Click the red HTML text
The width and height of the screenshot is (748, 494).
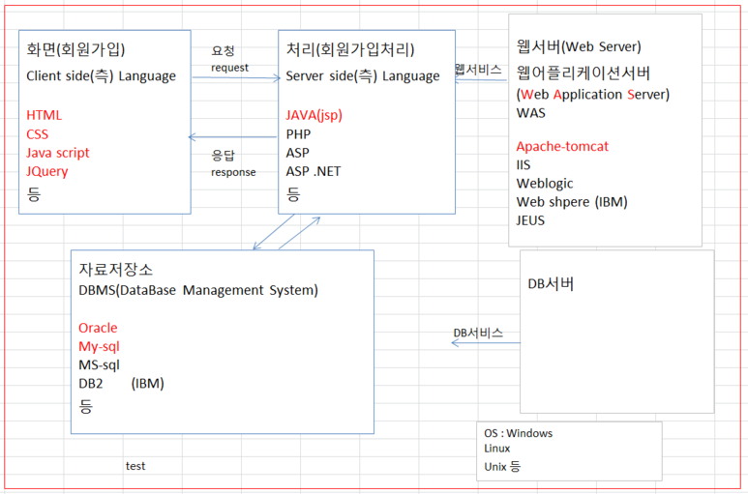[x=44, y=115]
